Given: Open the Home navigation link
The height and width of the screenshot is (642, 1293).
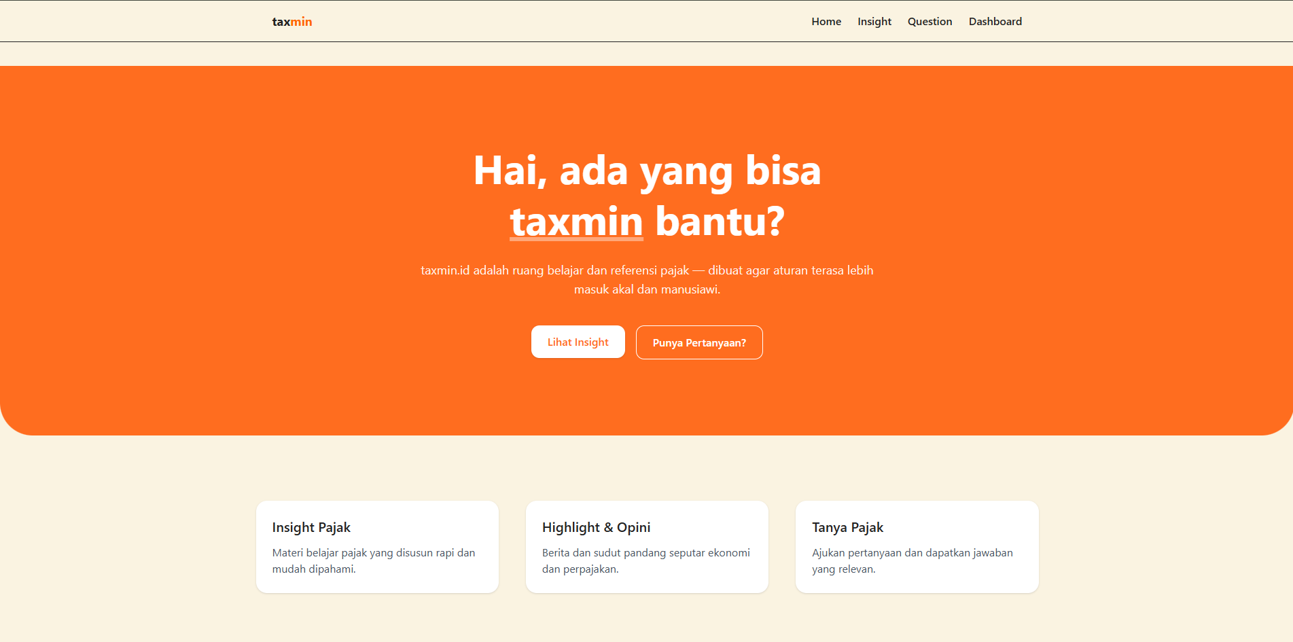Looking at the screenshot, I should [826, 21].
